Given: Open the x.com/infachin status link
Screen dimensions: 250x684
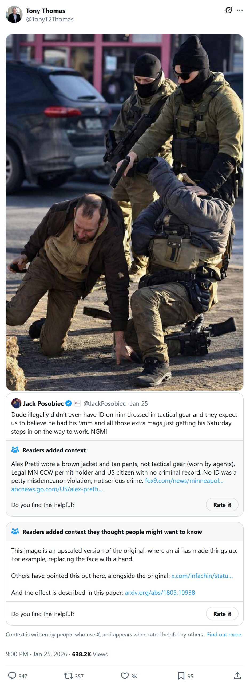Looking at the screenshot, I should click(202, 576).
